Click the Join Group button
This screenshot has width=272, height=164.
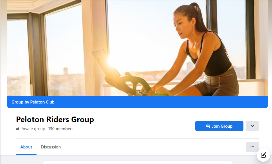[219, 126]
